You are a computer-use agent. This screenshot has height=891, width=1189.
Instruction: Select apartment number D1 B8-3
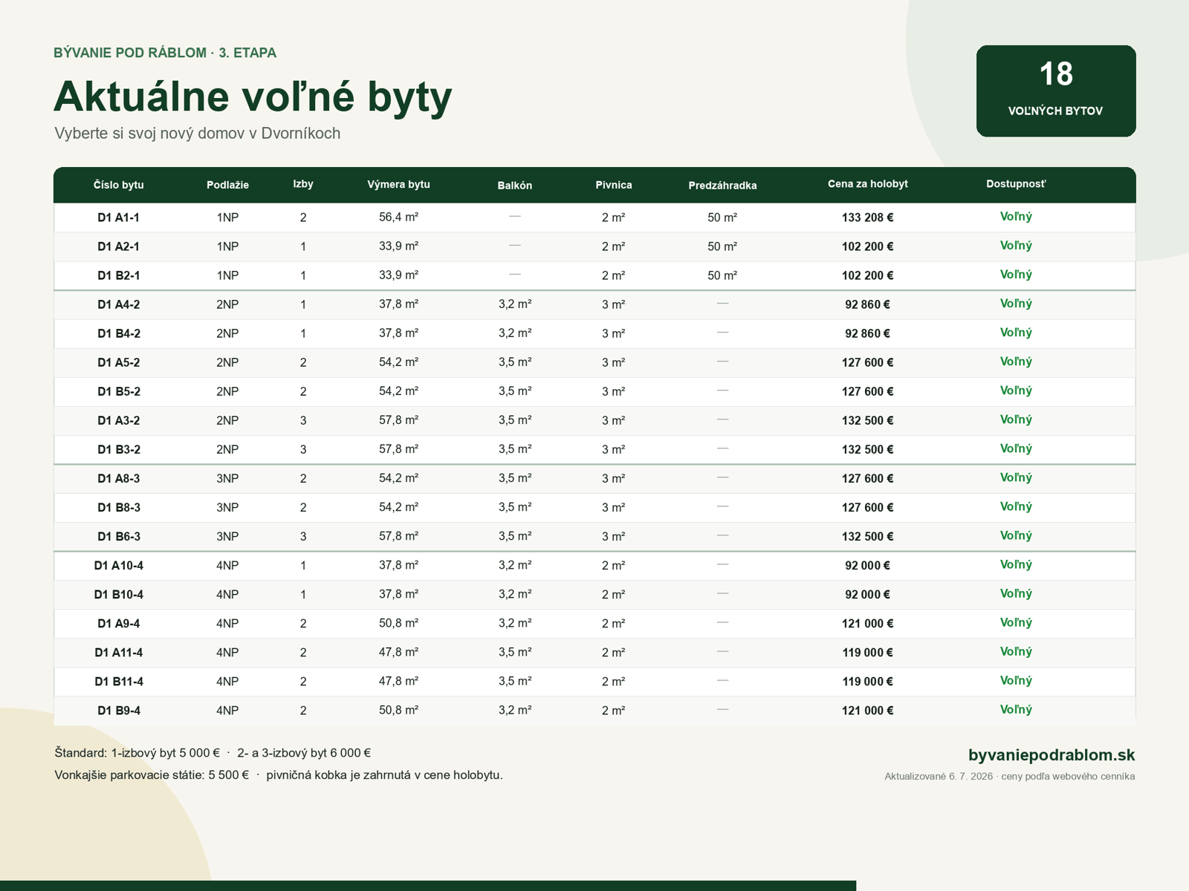tap(119, 507)
